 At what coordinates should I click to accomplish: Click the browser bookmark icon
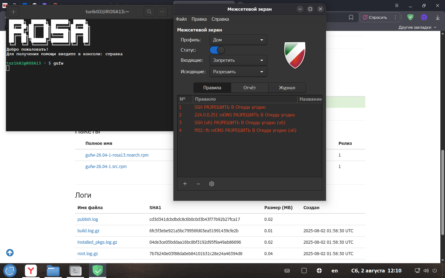pos(351,17)
